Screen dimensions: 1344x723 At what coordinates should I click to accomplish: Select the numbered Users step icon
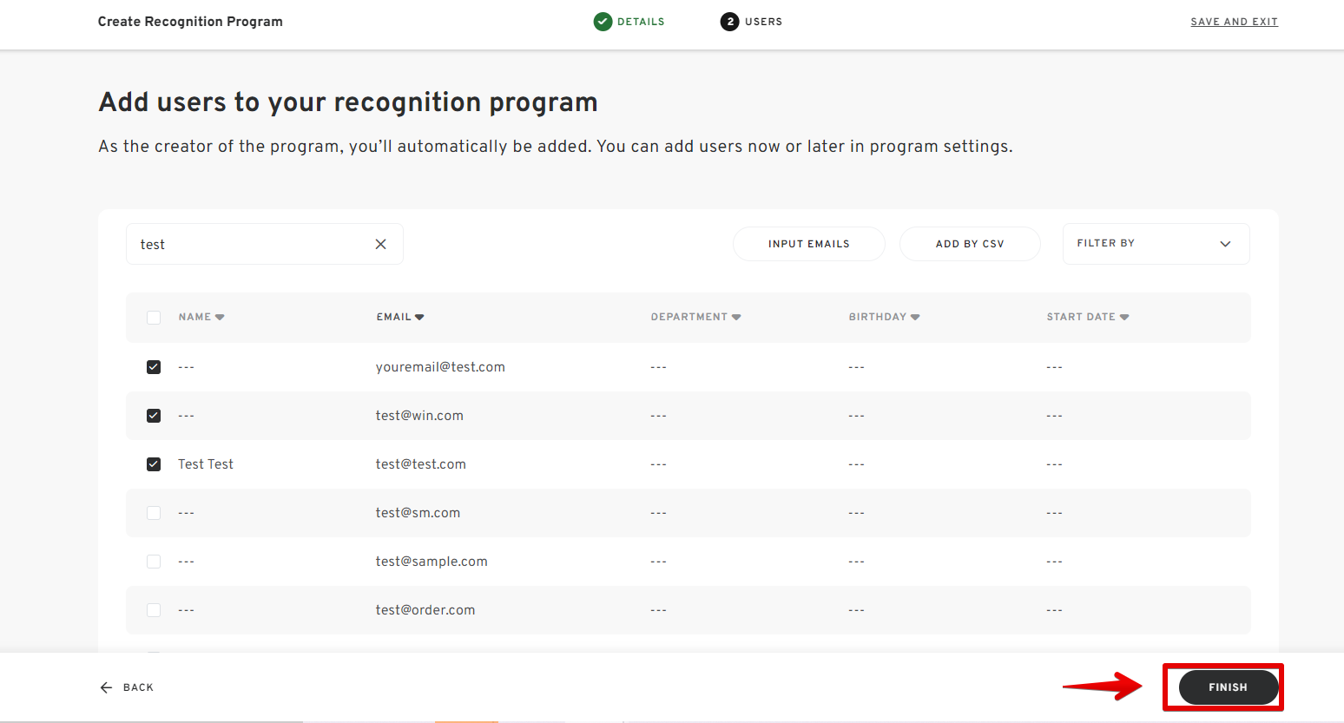point(728,21)
